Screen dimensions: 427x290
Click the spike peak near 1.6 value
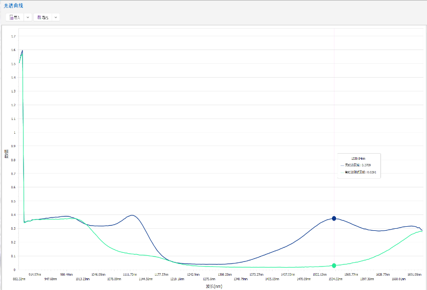coord(23,51)
